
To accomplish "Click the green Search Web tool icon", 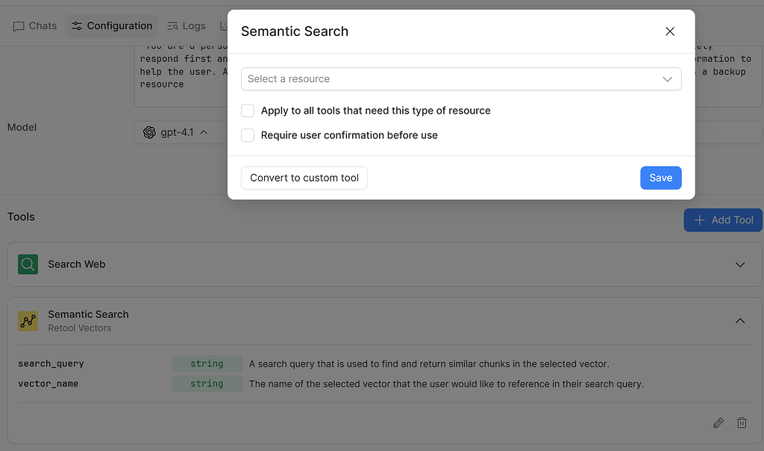I will (x=28, y=264).
